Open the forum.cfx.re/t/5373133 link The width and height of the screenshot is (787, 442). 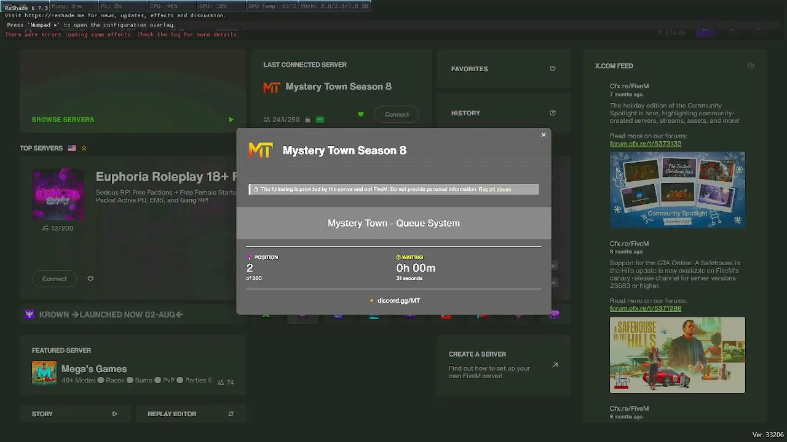click(x=646, y=144)
